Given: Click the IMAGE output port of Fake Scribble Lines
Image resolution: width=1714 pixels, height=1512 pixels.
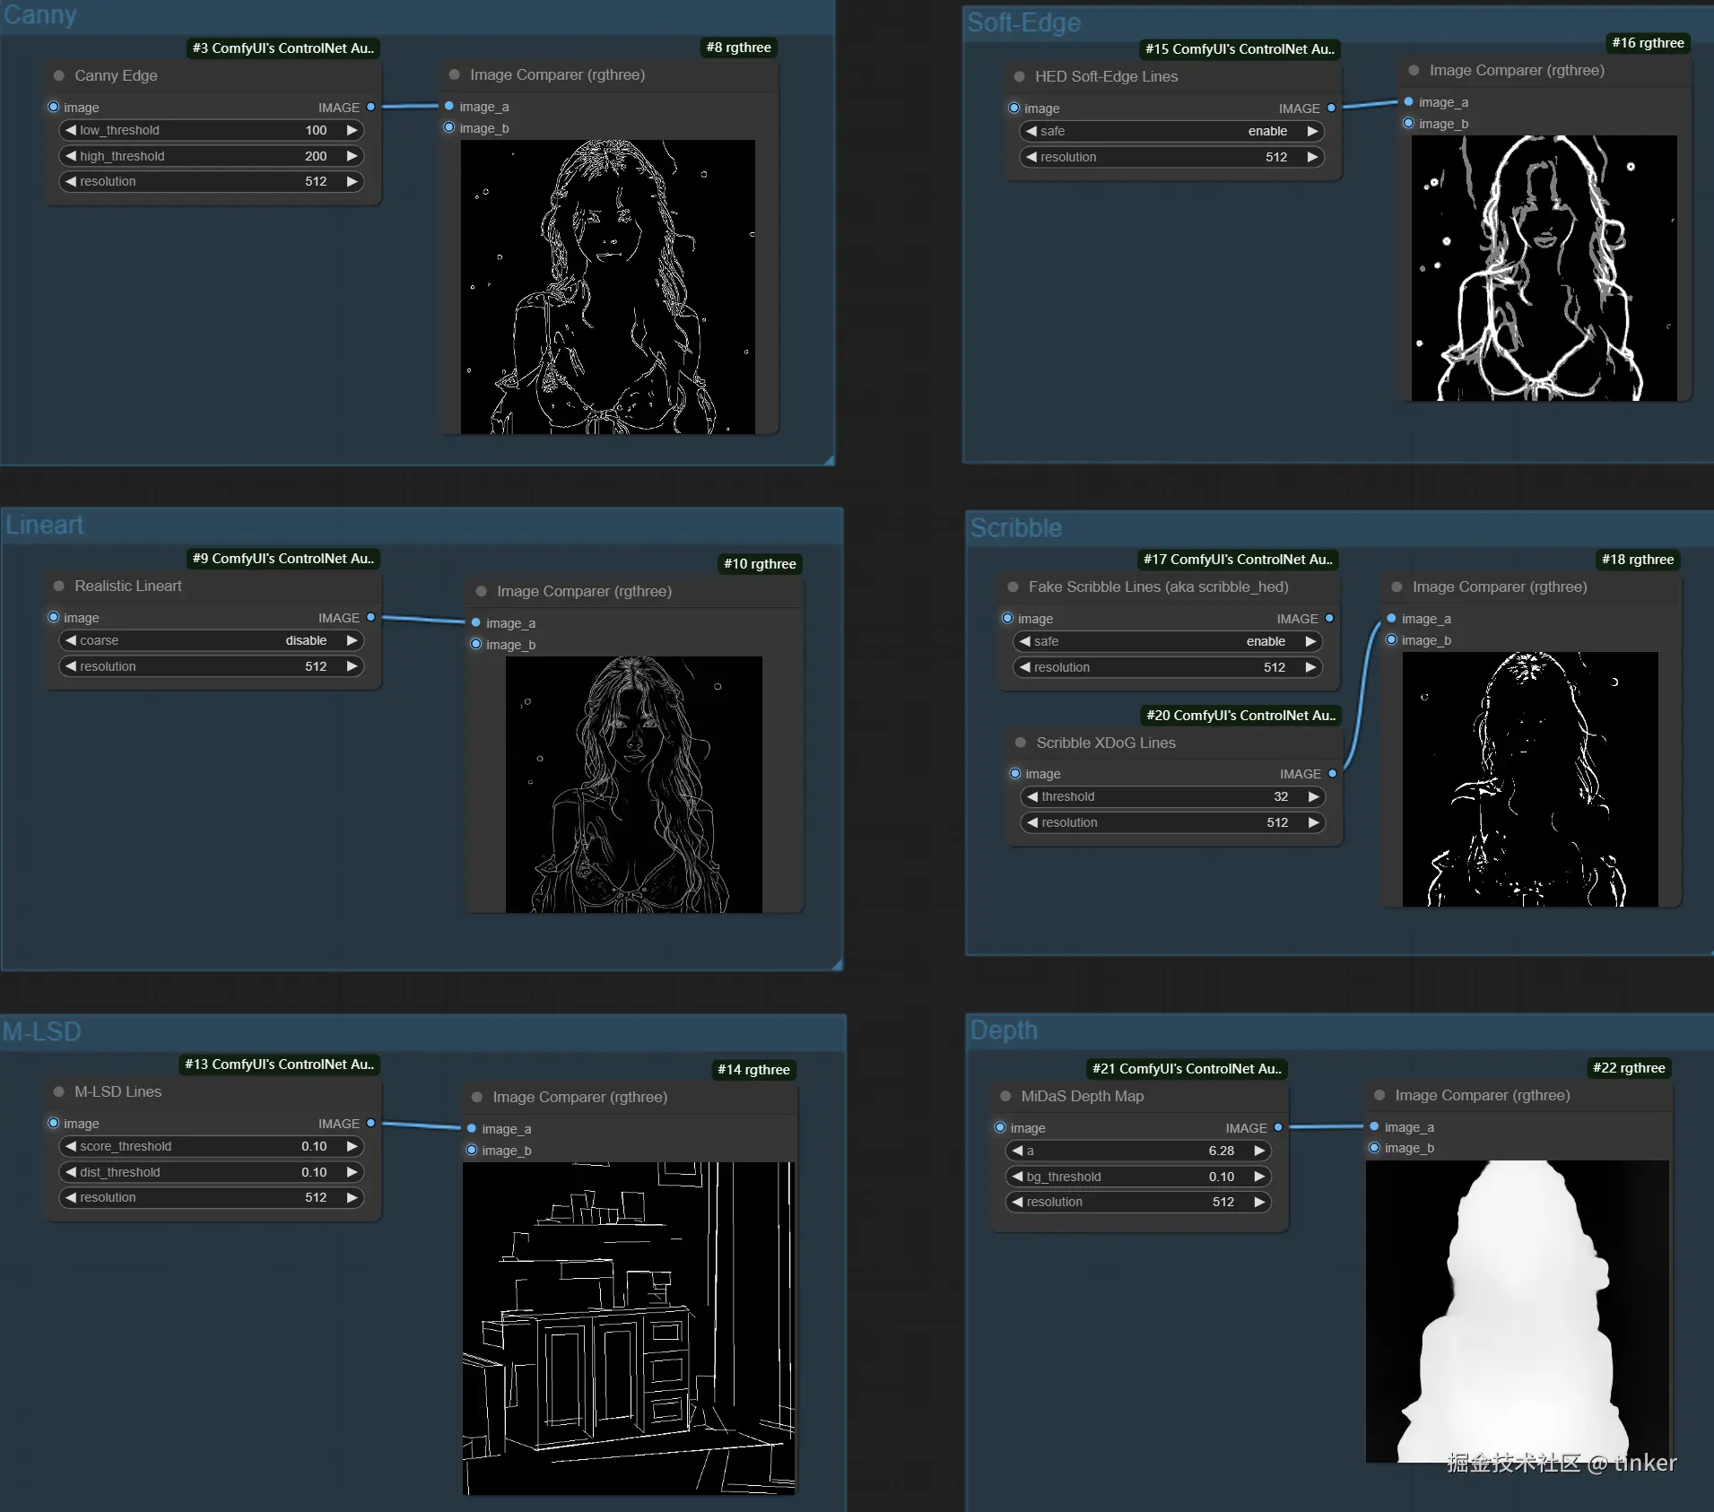Looking at the screenshot, I should (x=1329, y=619).
